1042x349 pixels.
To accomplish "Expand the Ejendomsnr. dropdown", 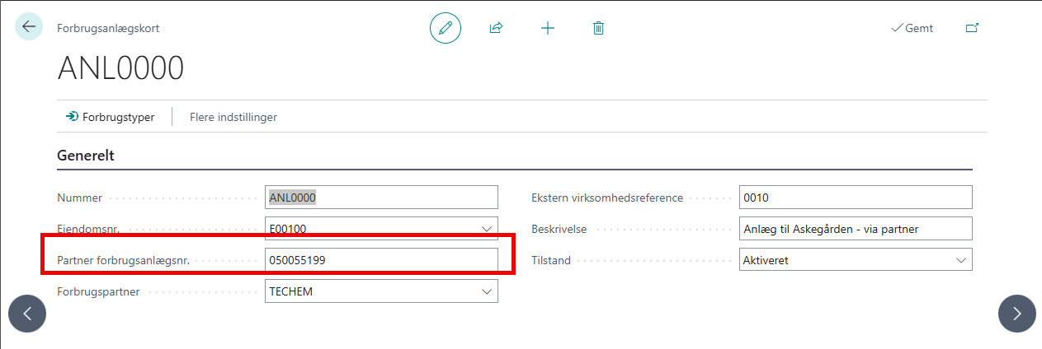I will click(486, 229).
